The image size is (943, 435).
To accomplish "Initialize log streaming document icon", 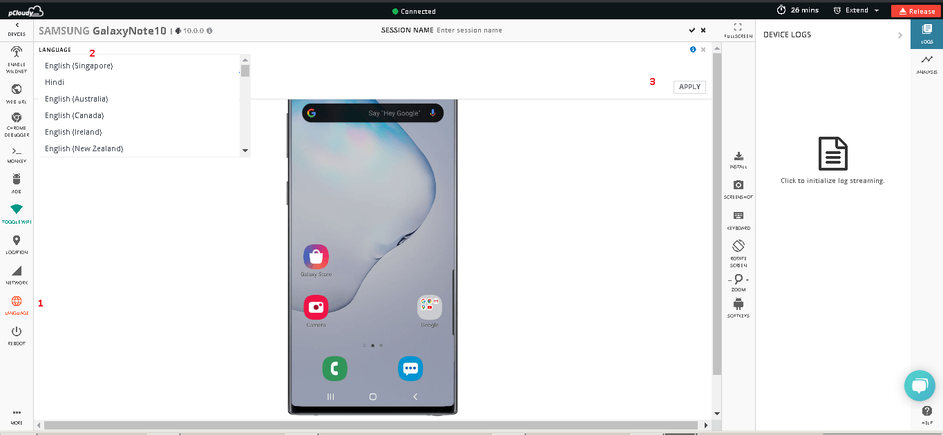I will tap(832, 153).
